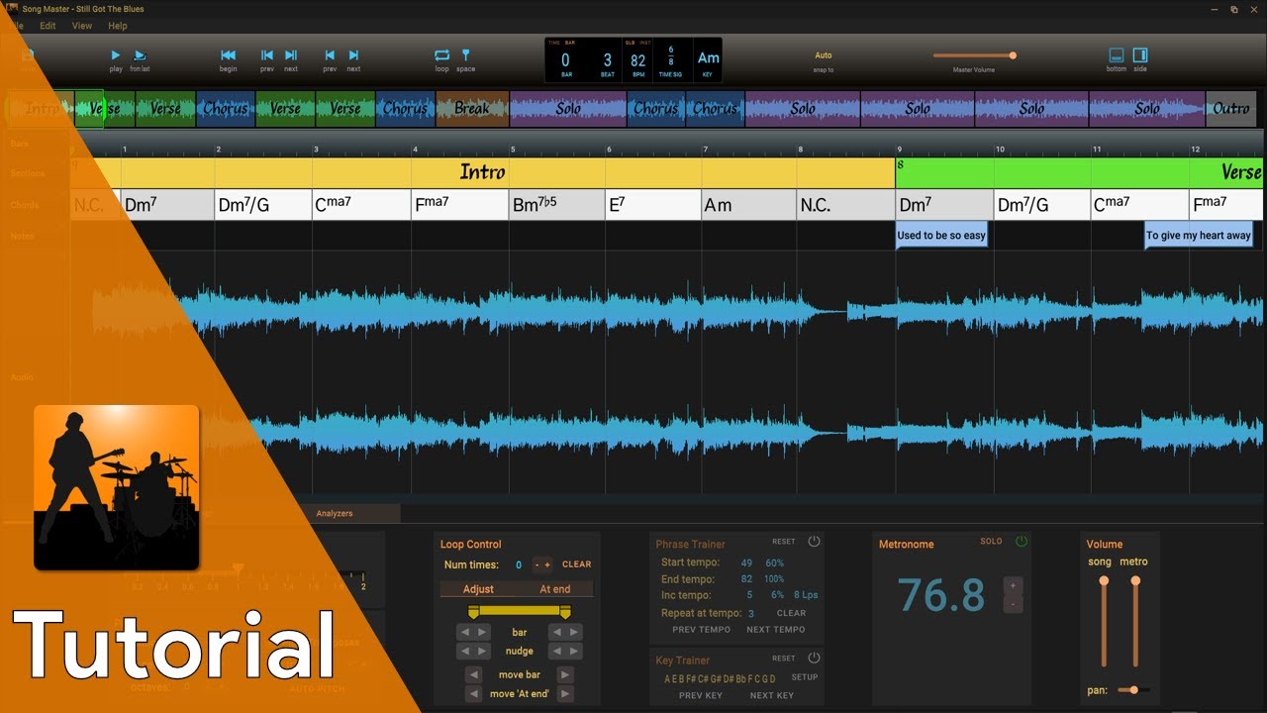Adjust the metro volume slider
This screenshot has height=713, width=1267.
click(1135, 623)
